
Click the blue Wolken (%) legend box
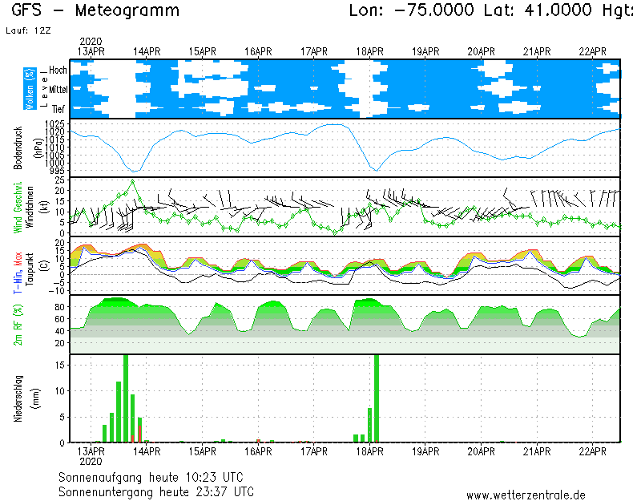pyautogui.click(x=30, y=89)
